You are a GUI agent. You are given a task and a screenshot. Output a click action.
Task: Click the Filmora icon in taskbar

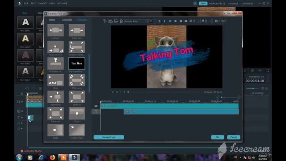pos(75,157)
